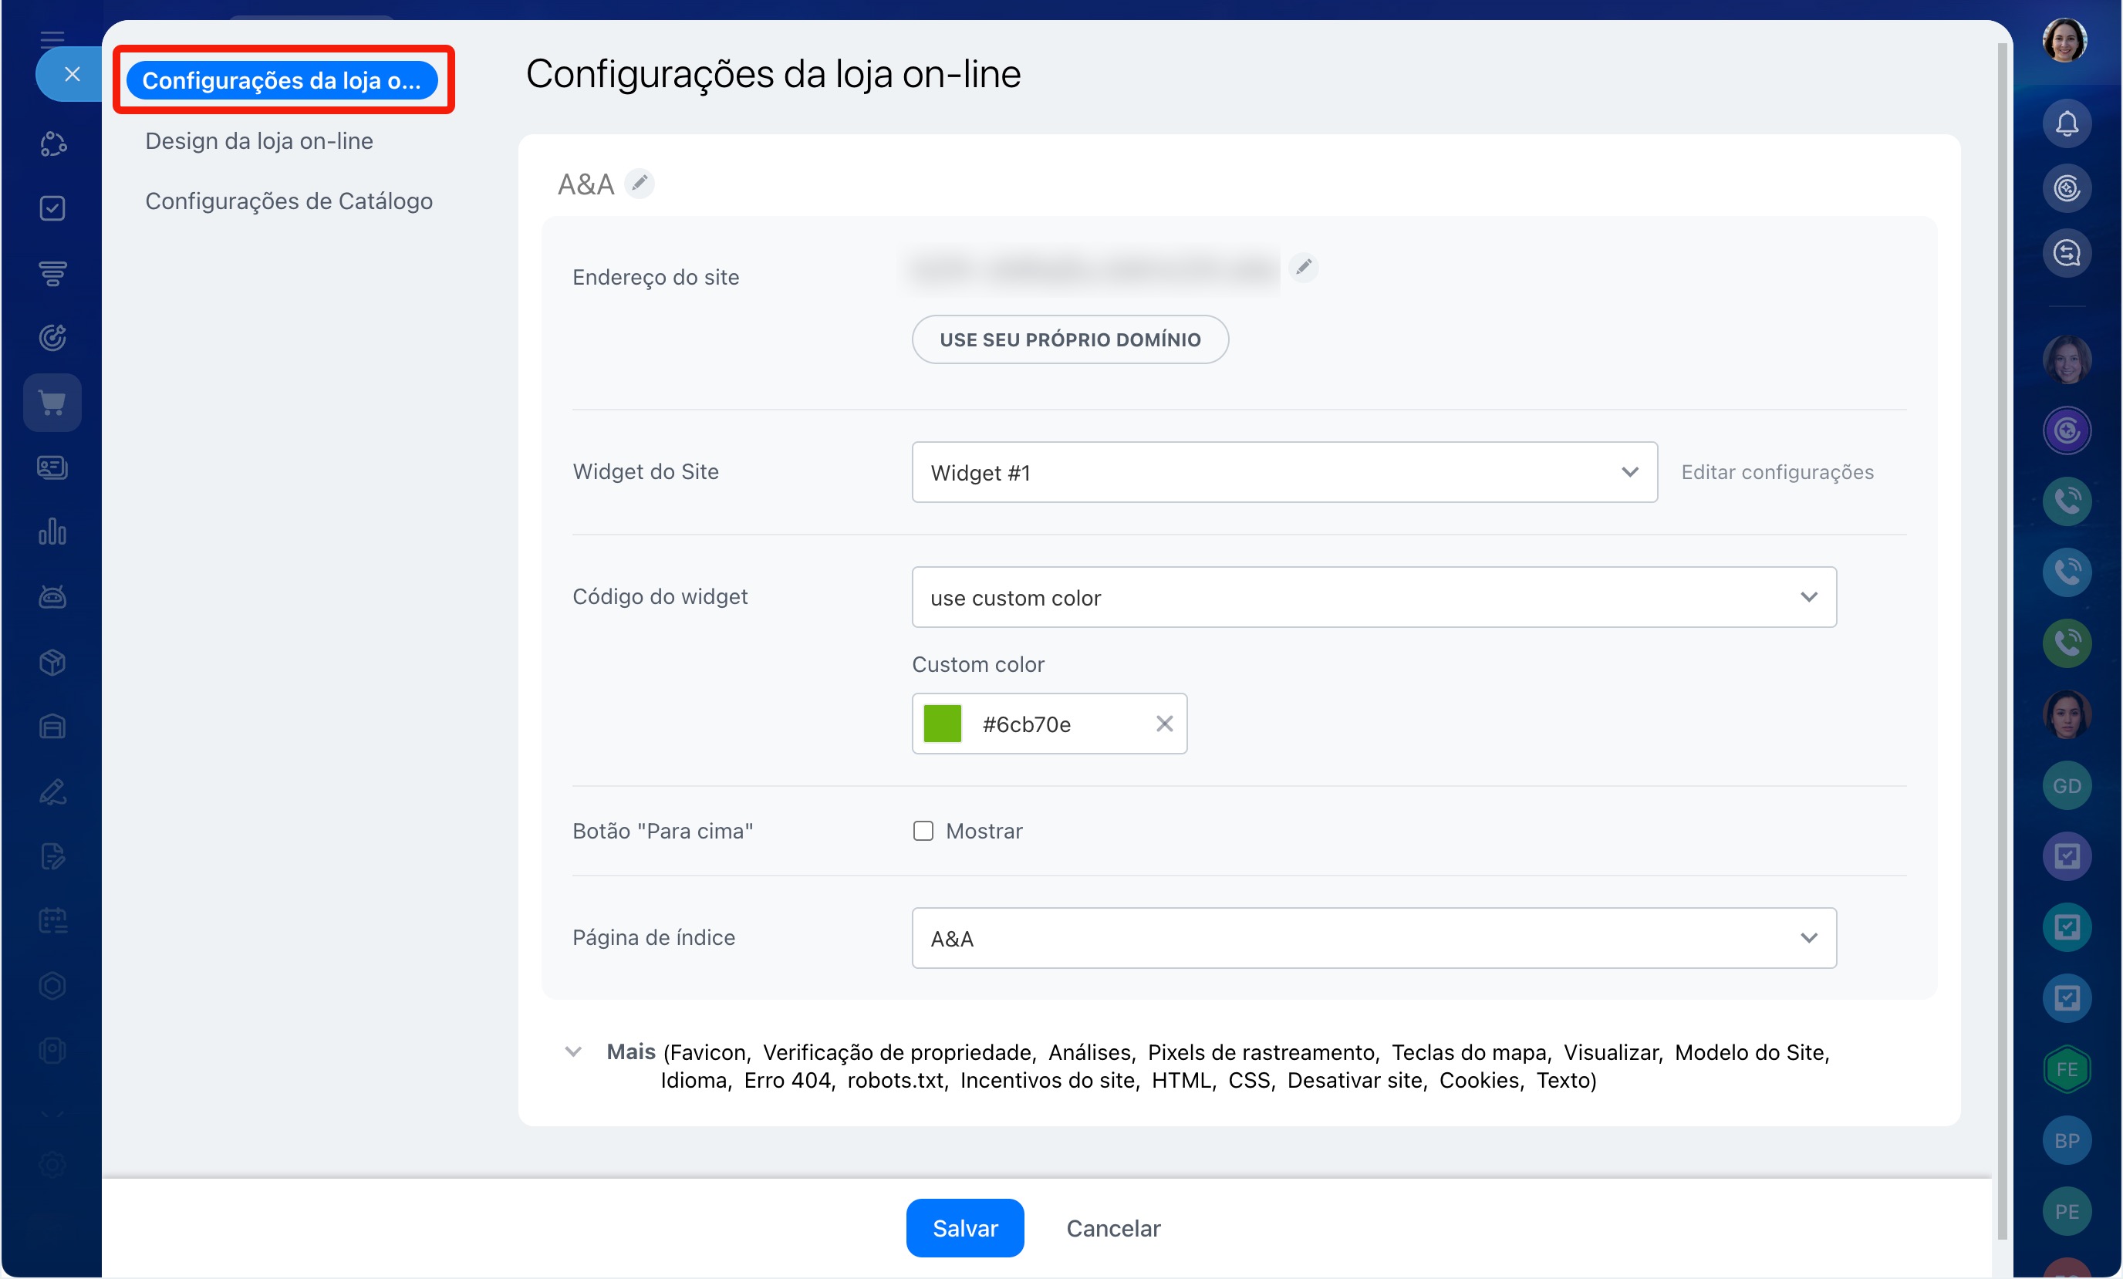
Task: Open analytics bar chart icon in left sidebar
Action: pos(52,532)
